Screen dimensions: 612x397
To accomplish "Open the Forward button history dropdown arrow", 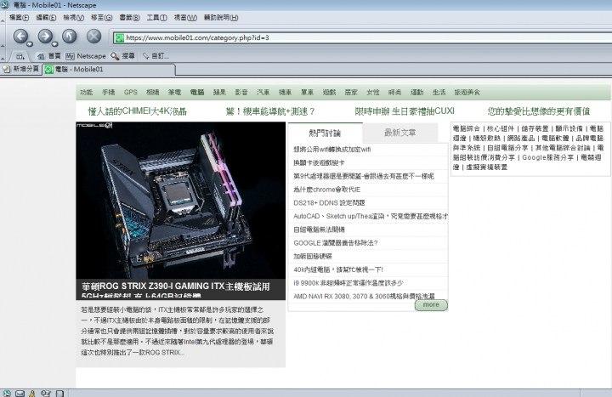I will pyautogui.click(x=54, y=44).
